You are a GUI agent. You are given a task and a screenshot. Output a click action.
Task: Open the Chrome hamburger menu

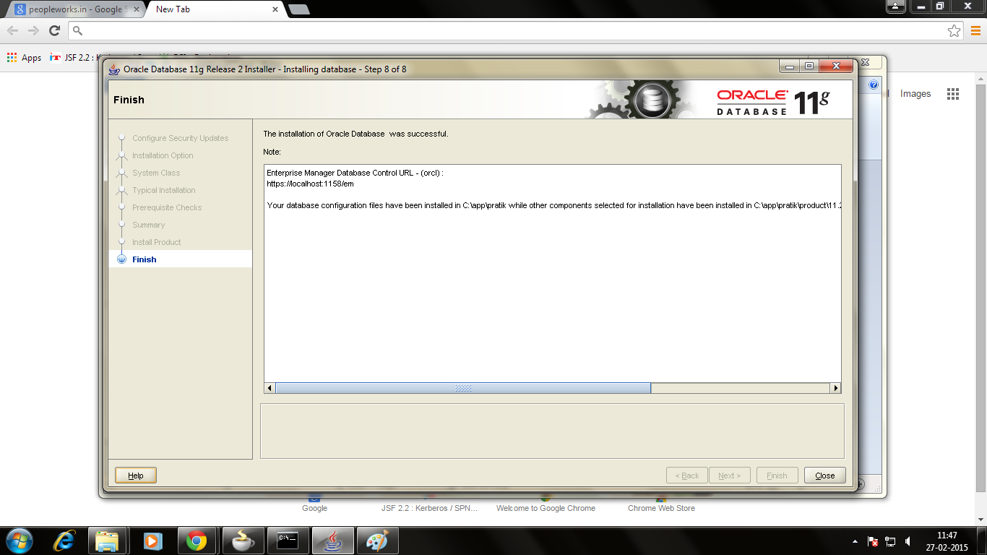coord(975,30)
